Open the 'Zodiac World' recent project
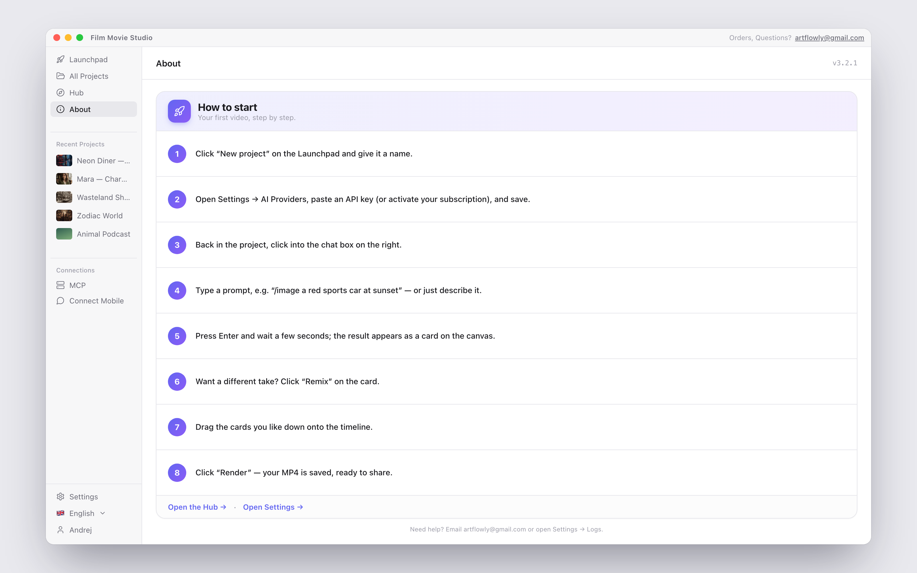Viewport: 917px width, 573px height. tap(94, 216)
